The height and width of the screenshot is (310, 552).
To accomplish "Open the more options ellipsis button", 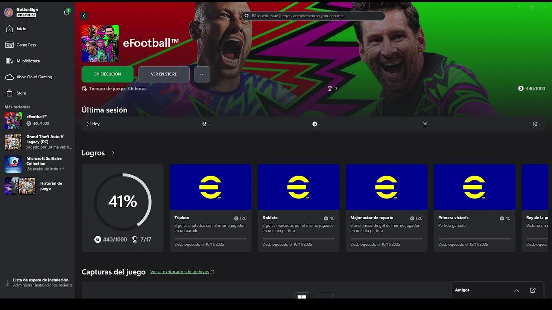I will click(202, 74).
